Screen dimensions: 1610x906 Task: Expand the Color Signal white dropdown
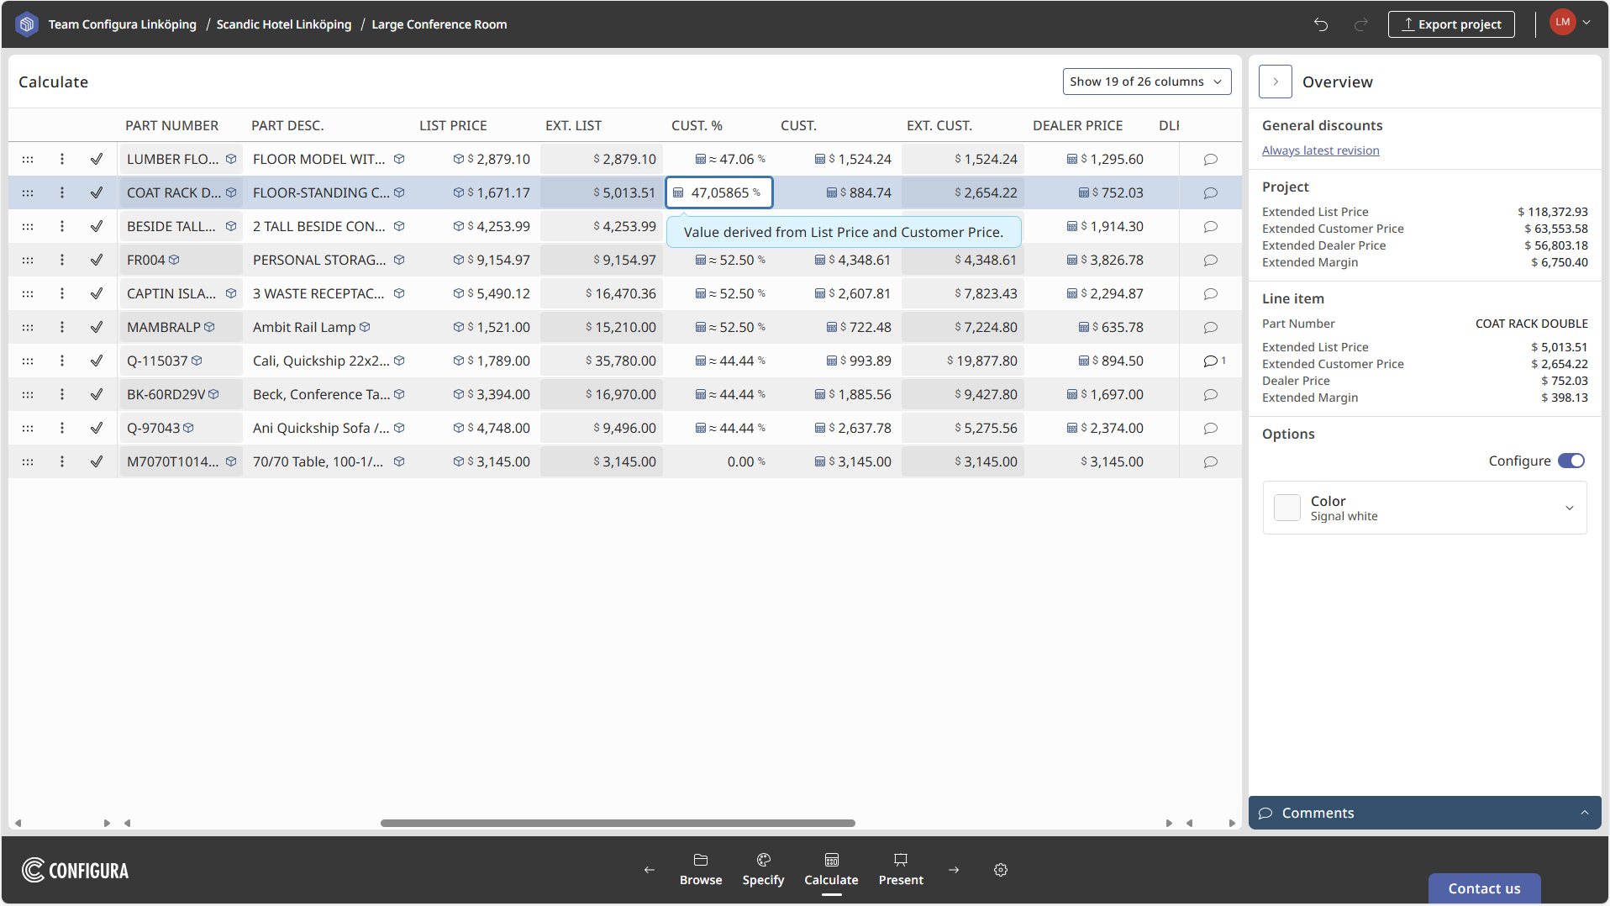pos(1570,508)
